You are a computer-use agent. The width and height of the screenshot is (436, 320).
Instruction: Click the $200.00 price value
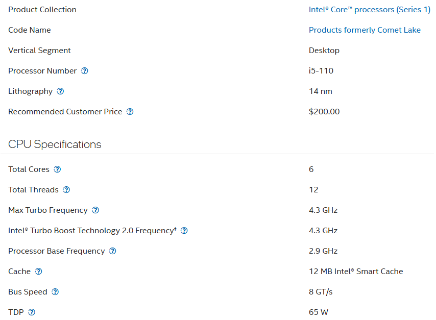point(324,112)
